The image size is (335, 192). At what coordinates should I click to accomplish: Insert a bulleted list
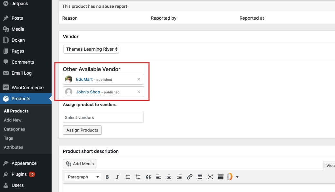128,177
